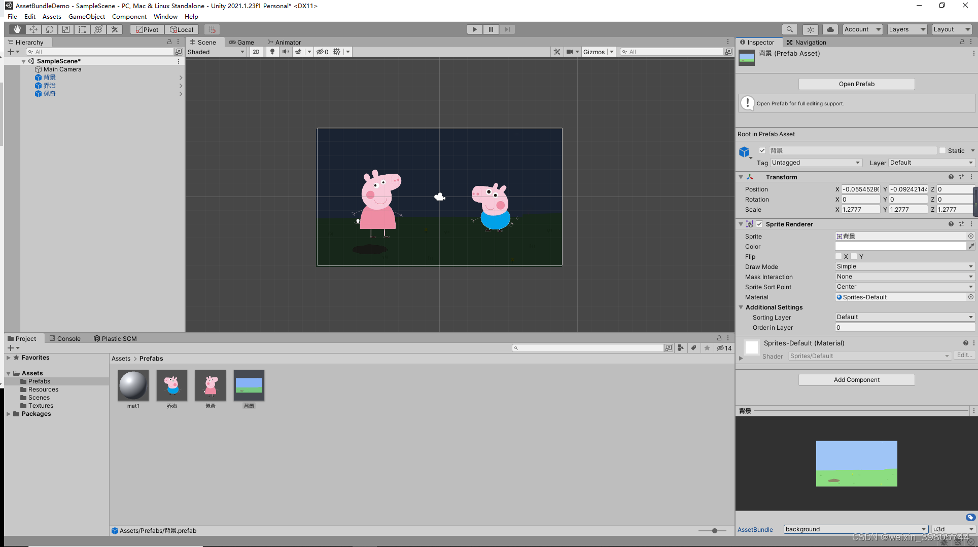Click the Pause button
This screenshot has width=978, height=547.
[x=491, y=29]
